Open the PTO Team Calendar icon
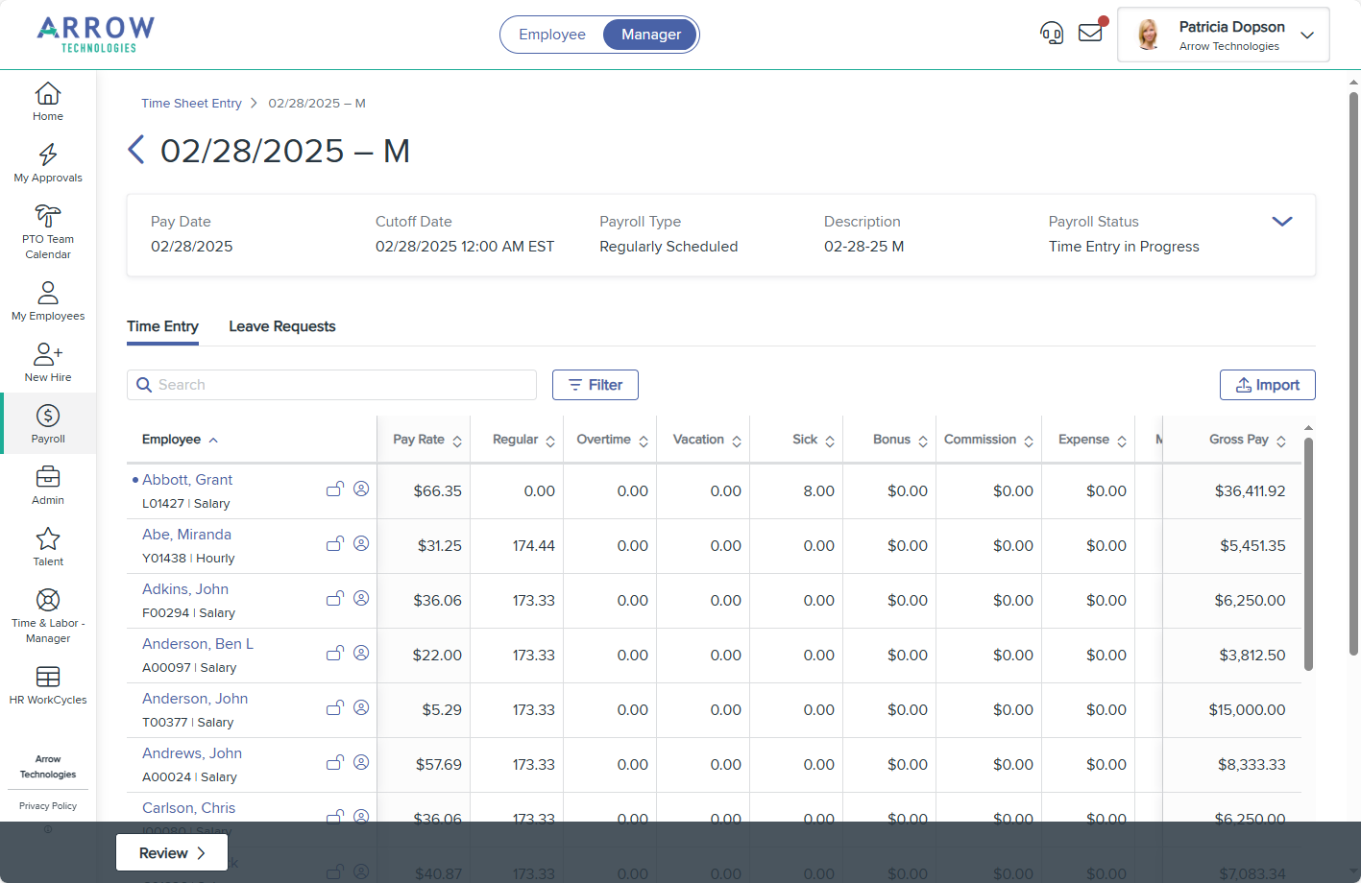Viewport: 1361px width, 883px height. (48, 217)
